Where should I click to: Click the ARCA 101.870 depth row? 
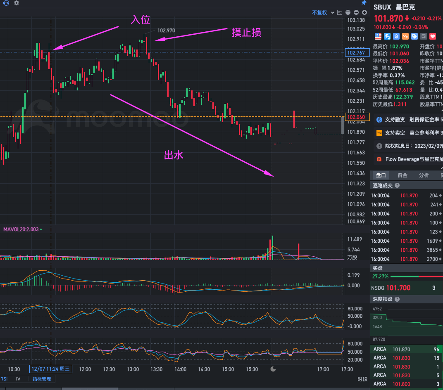[x=406, y=350]
